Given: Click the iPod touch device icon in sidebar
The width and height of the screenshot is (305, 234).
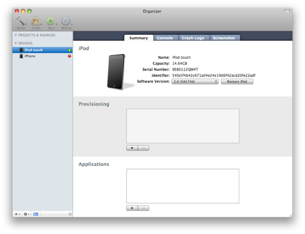Looking at the screenshot, I should (21, 50).
